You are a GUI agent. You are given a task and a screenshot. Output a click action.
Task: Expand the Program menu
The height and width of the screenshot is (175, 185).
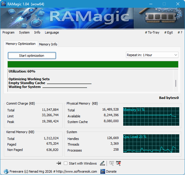tap(8, 32)
